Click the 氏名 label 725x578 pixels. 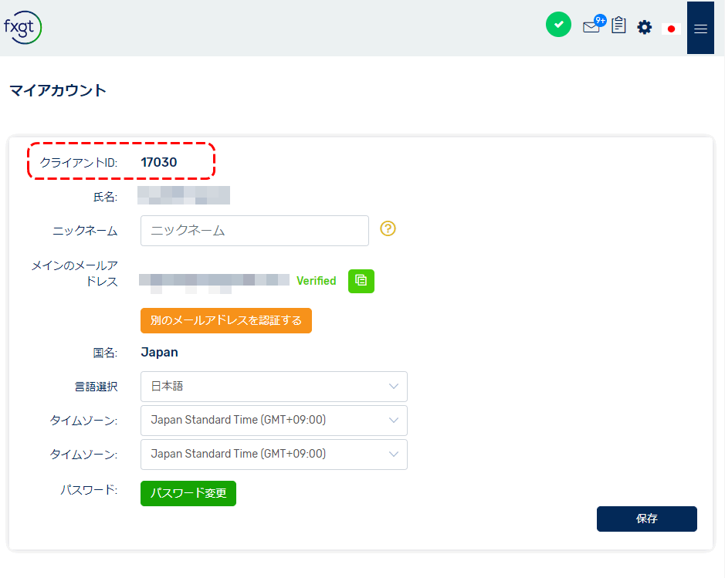(x=105, y=197)
